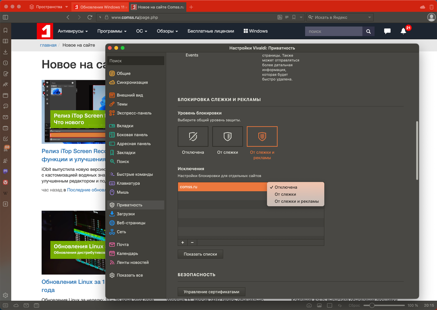Select blocking level От слежки и рекламы tile
437x310 pixels.
coord(262,137)
